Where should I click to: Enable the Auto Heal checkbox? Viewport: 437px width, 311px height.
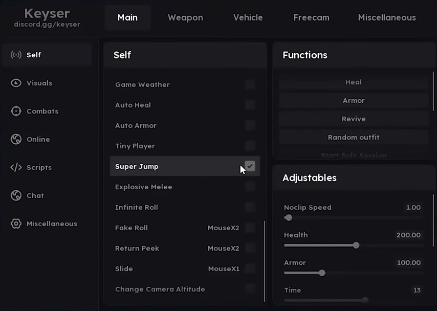point(250,105)
